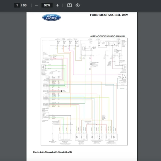
Task: Select the current page number field
Action: pos(17,5)
